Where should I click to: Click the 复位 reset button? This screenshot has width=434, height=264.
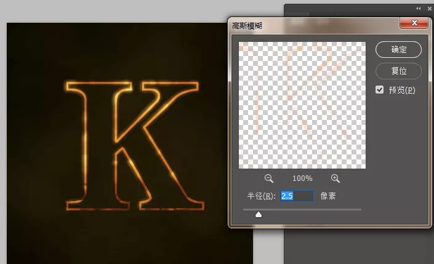[x=398, y=71]
